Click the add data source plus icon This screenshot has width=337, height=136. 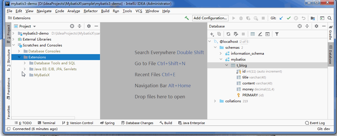212,34
